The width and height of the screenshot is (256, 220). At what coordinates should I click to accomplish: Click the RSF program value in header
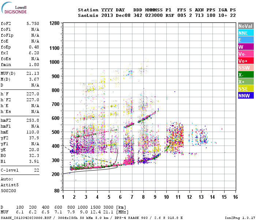pos(170,15)
